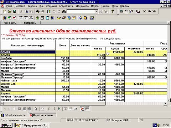This screenshot has width=171, height=128.
Task: Click the volume speaker tray icon
Action: pos(159,125)
